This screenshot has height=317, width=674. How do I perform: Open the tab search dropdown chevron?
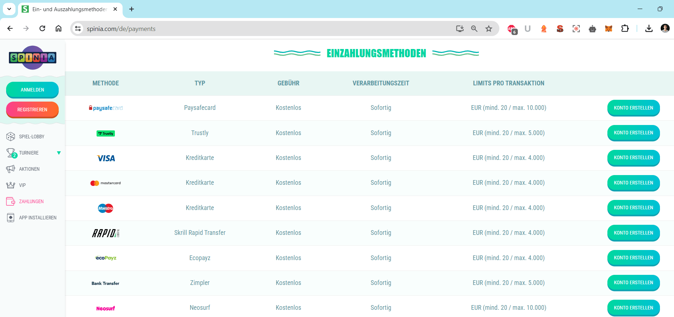(x=9, y=9)
